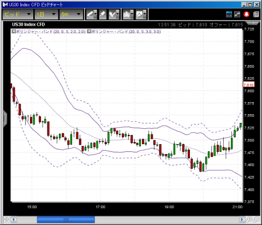
Task: Open the 5m timeframe dropdown
Action: 71,14
